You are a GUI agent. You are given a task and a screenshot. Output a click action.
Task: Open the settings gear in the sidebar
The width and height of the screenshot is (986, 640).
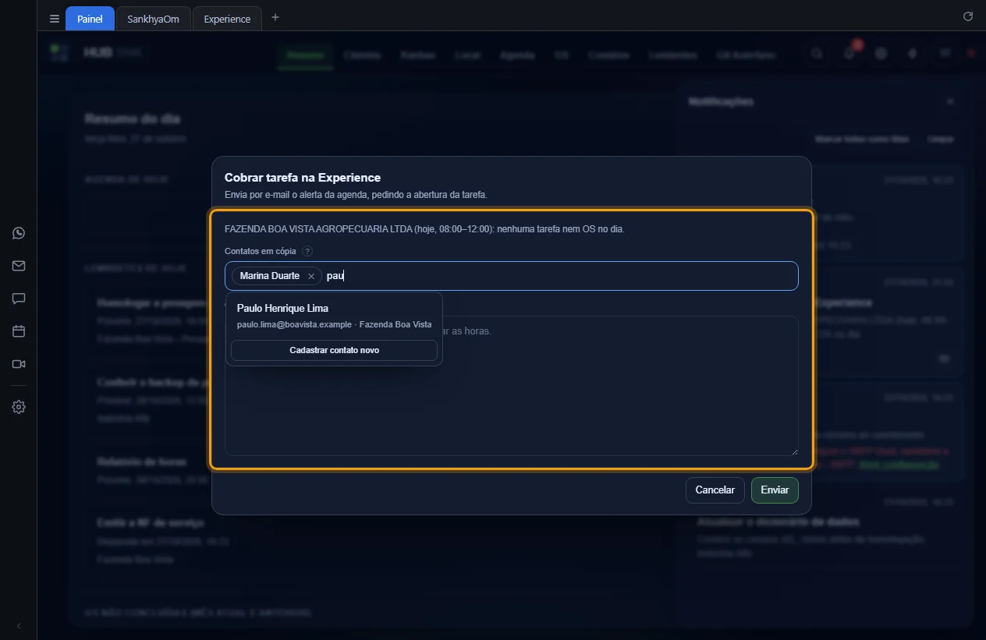tap(19, 407)
